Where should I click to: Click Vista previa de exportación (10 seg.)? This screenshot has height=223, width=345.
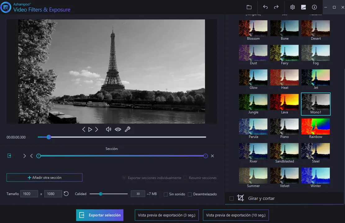(236, 215)
